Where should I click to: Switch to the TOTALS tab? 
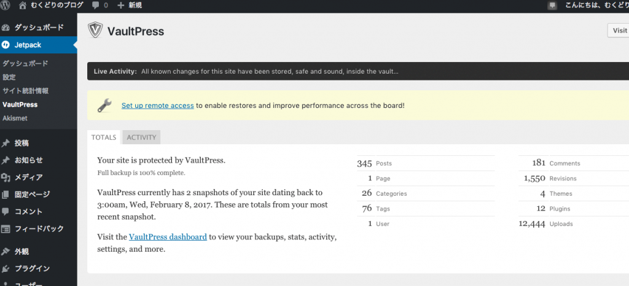[x=103, y=137]
